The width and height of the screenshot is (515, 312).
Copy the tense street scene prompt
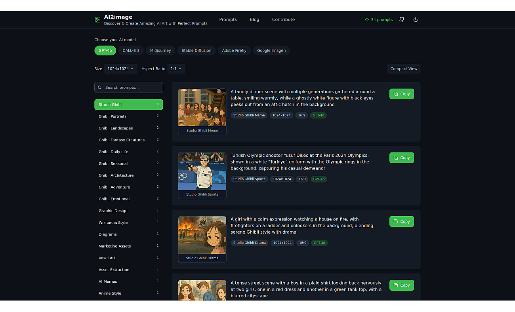(402, 285)
